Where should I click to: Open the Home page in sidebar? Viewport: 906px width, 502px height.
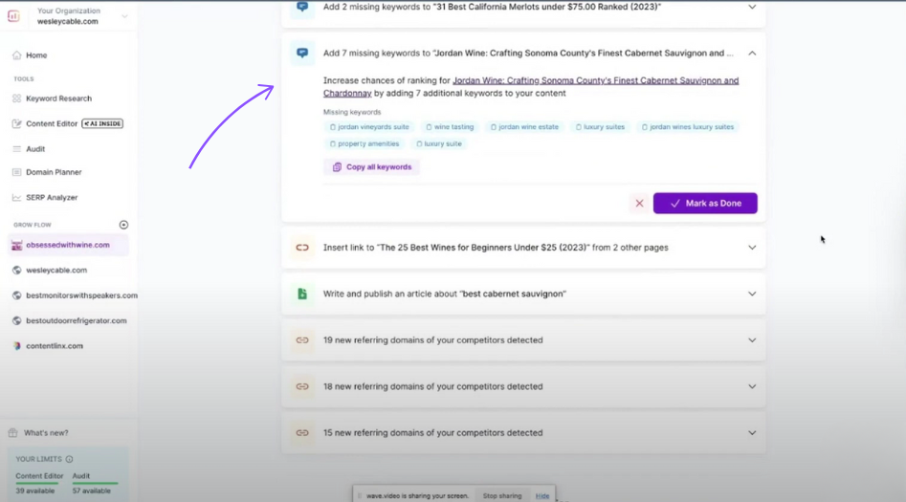[35, 55]
